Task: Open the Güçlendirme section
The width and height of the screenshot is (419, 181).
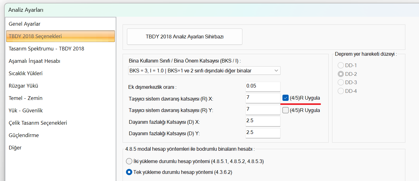Action: point(24,135)
